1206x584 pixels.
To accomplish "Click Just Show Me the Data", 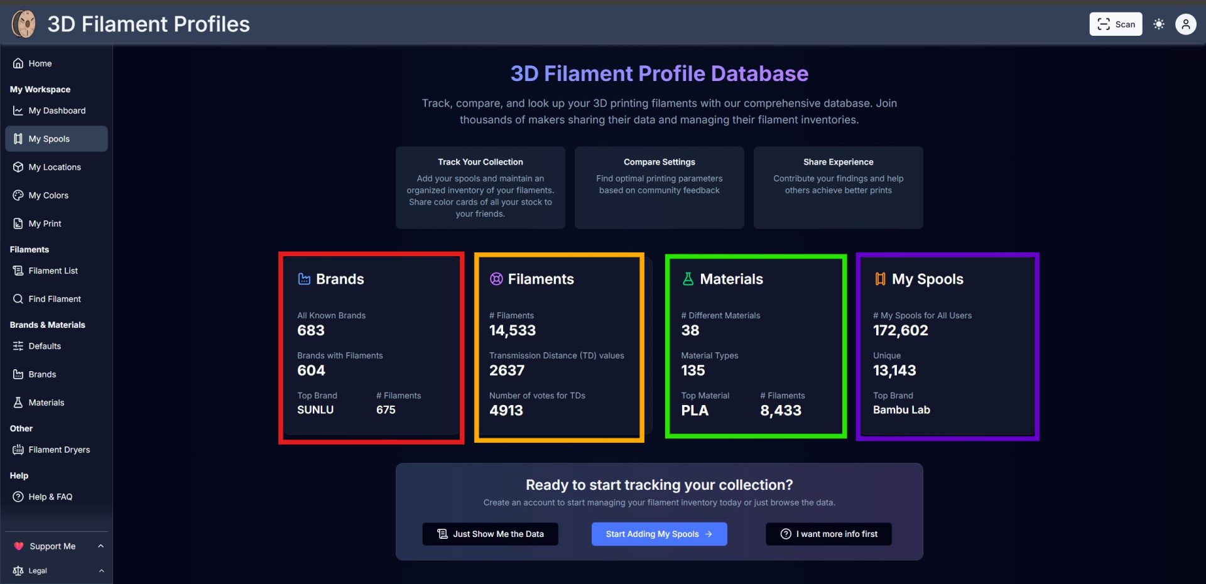I will tap(490, 534).
